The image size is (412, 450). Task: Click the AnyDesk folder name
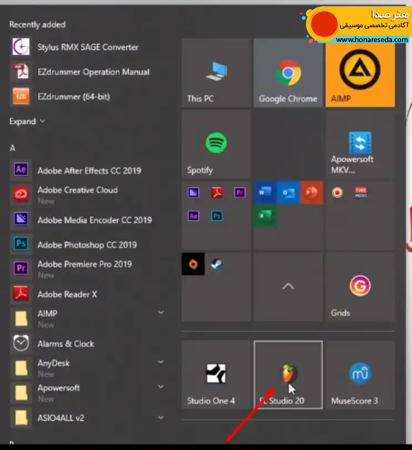[x=53, y=363]
